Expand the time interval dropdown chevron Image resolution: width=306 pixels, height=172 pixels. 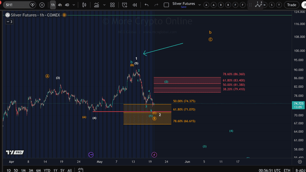74,5
